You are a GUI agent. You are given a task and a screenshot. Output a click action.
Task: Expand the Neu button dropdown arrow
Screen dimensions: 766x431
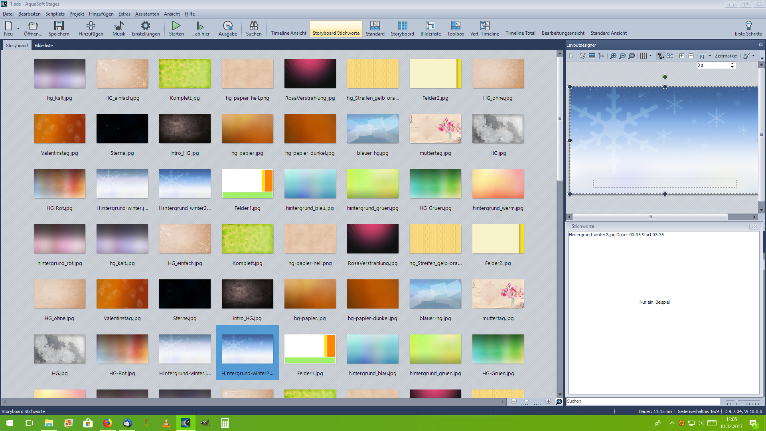18,28
